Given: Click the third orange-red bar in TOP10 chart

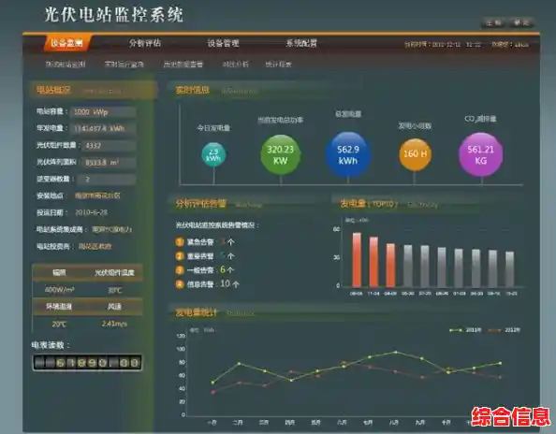Looking at the screenshot, I should [390, 265].
